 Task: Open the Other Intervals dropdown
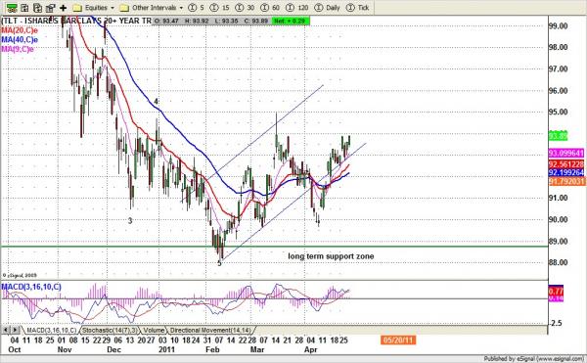tap(152, 8)
